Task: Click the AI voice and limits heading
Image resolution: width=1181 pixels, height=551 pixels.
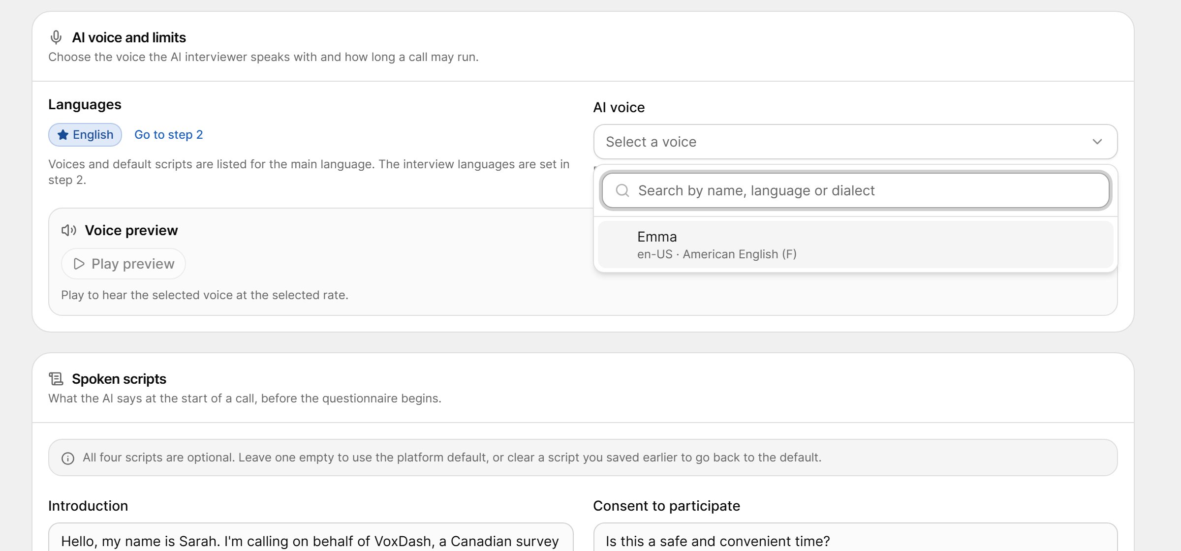Action: 129,37
